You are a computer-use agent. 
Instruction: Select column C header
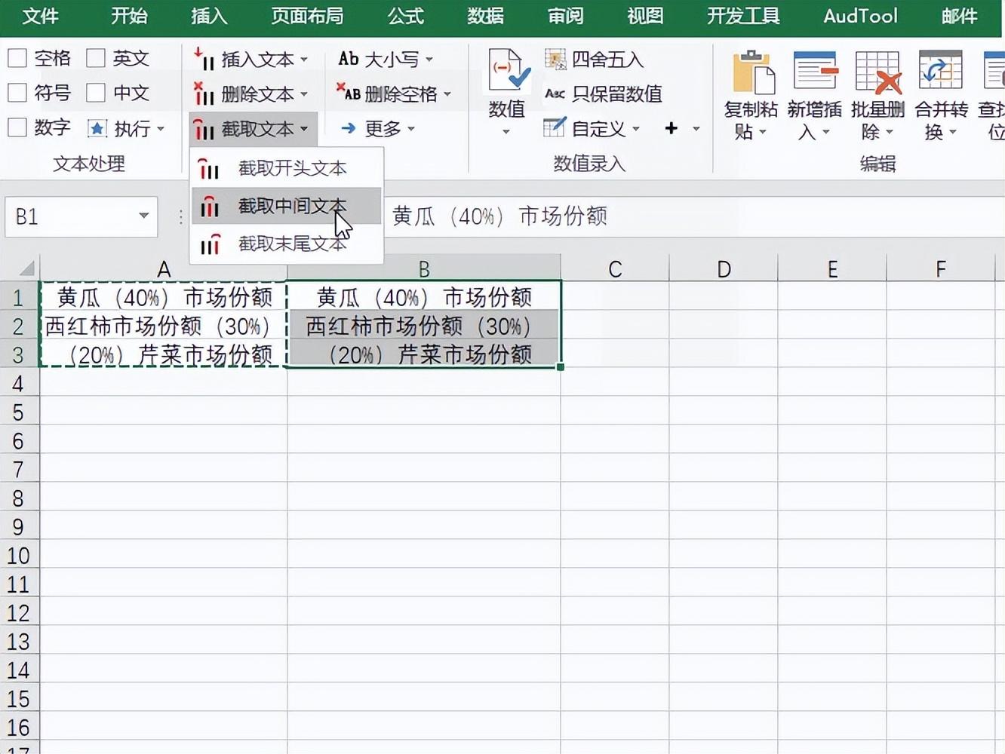coord(615,268)
